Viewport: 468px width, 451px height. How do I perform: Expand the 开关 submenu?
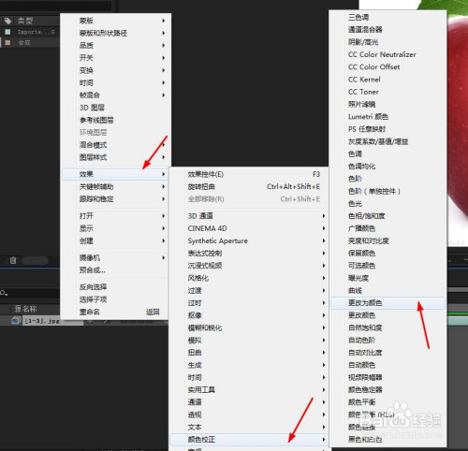[x=115, y=58]
